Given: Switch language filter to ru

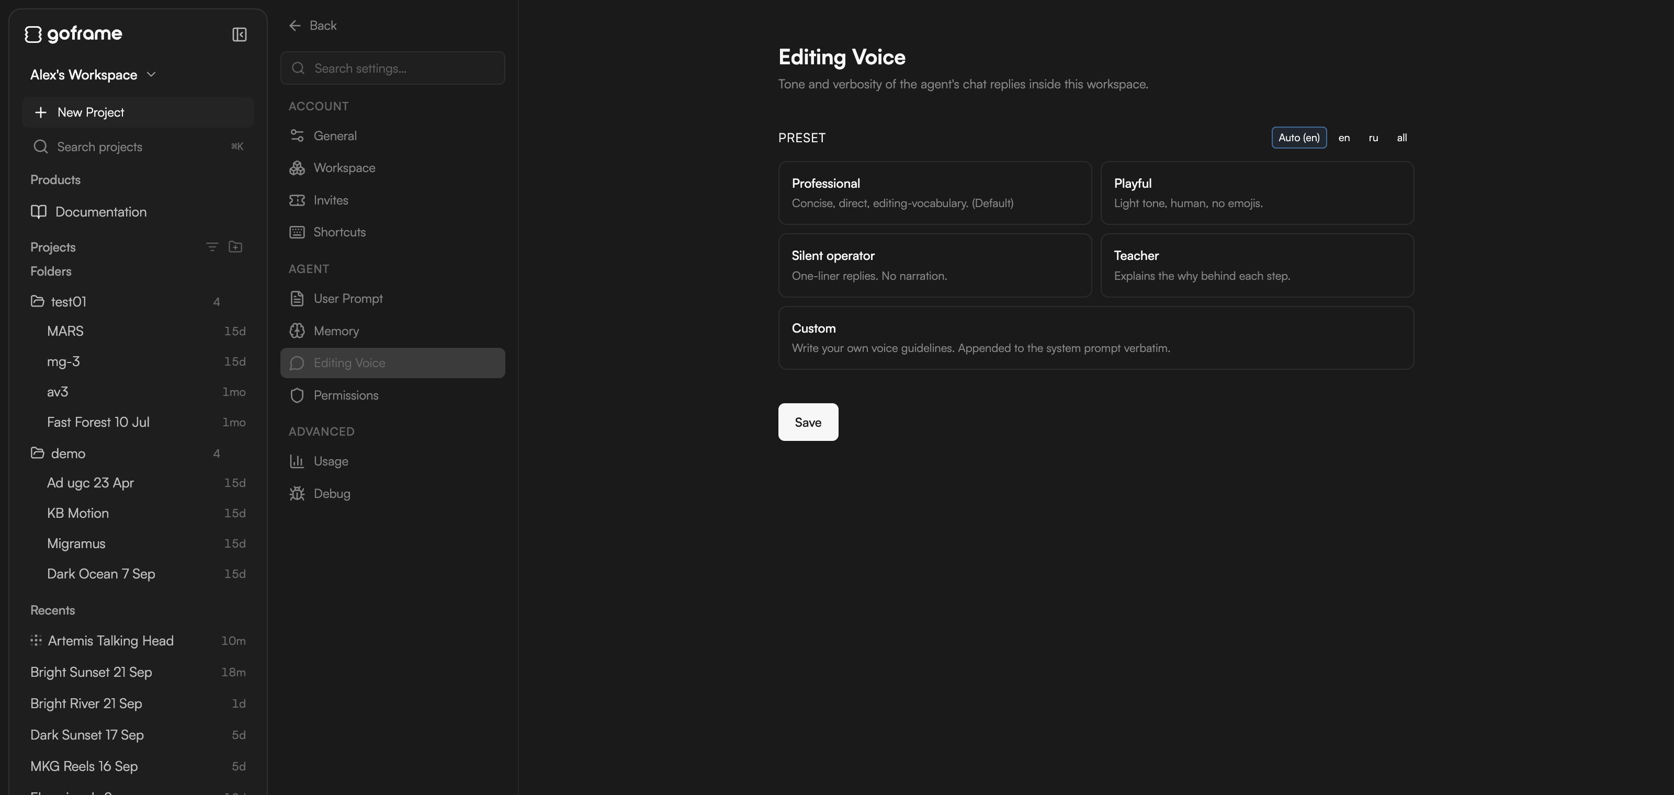Looking at the screenshot, I should (x=1373, y=138).
